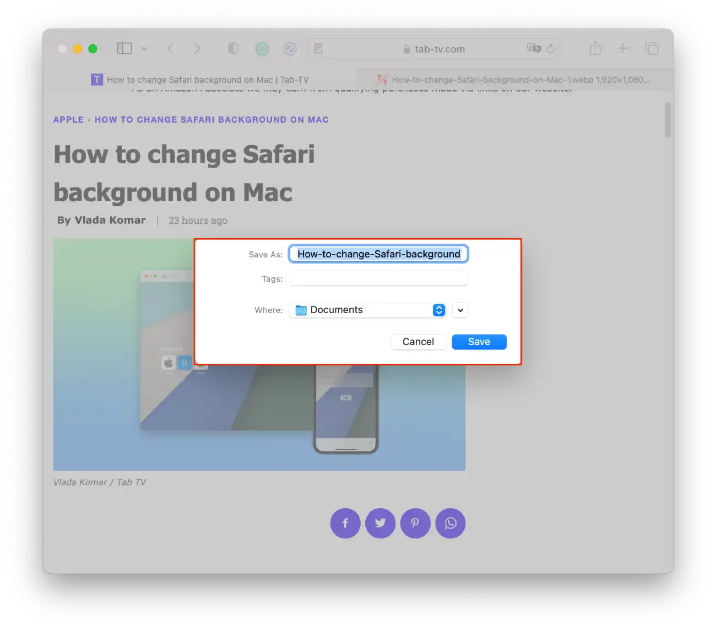Click the Tags input field
Viewport: 716px width, 630px height.
pyautogui.click(x=378, y=279)
